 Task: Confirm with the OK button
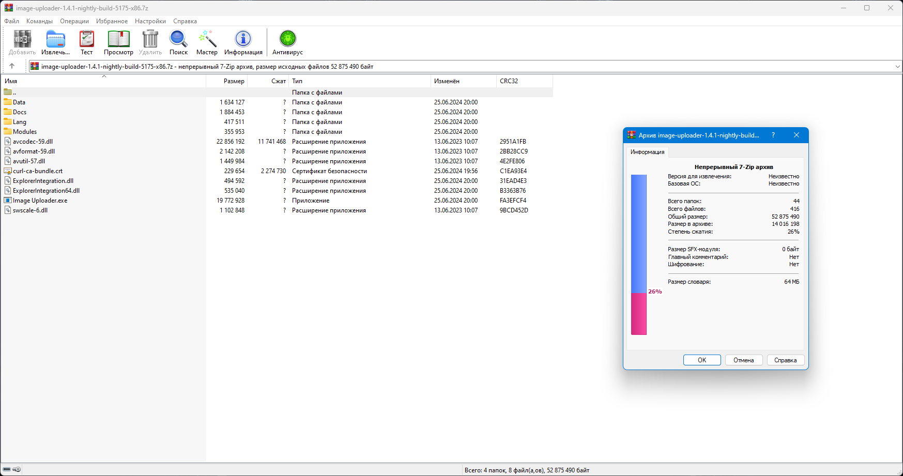pyautogui.click(x=702, y=360)
